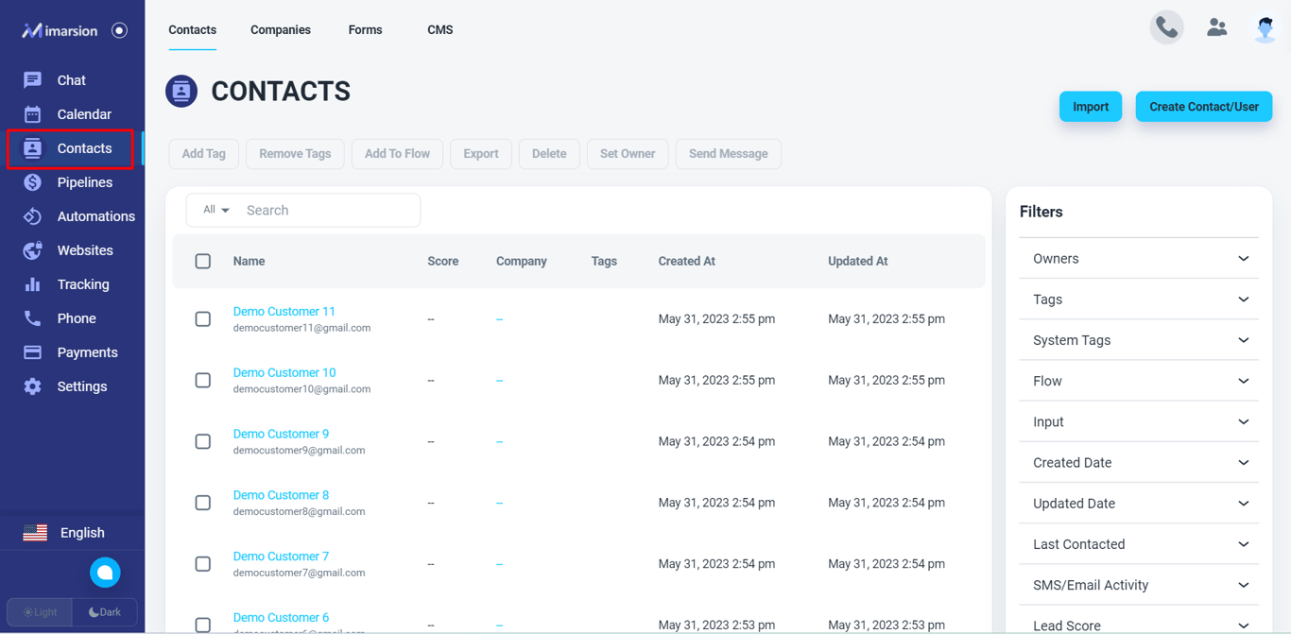Expand the Input filter
Screen dimensions: 1291x634
click(1140, 421)
